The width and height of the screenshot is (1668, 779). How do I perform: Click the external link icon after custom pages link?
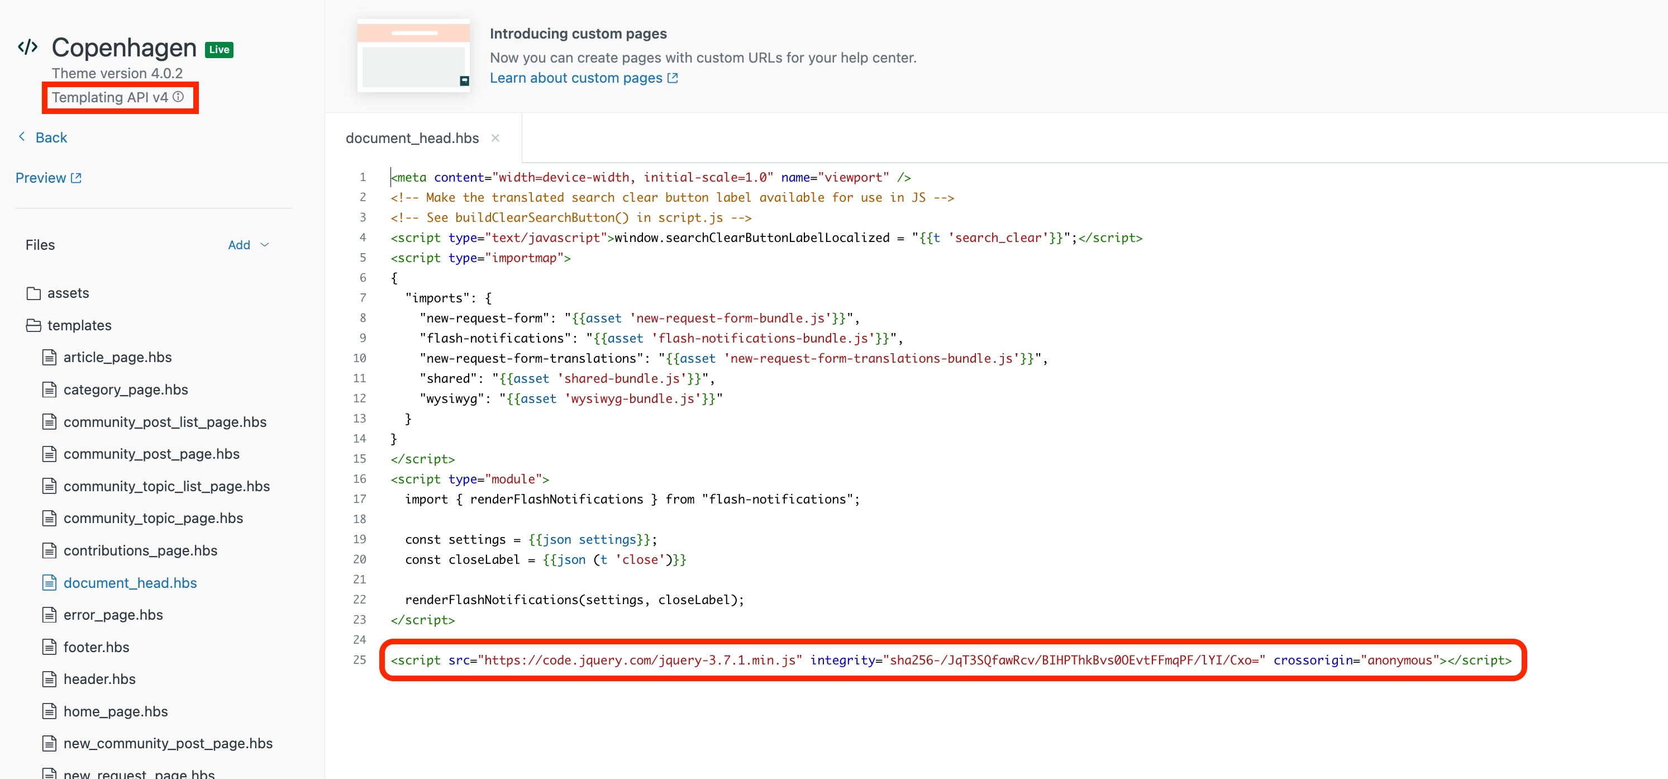tap(673, 78)
